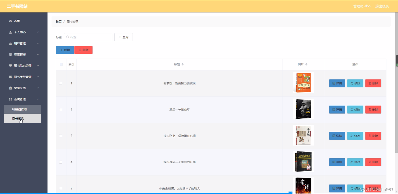398x194 pixels.
Task: Click the 查询 search button
Action: click(x=123, y=37)
